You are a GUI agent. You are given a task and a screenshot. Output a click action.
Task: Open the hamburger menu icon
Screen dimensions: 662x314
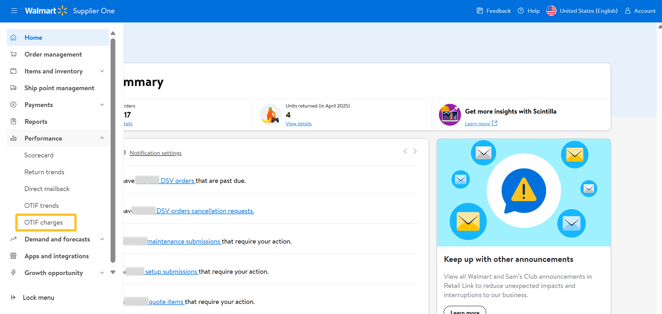click(x=14, y=11)
